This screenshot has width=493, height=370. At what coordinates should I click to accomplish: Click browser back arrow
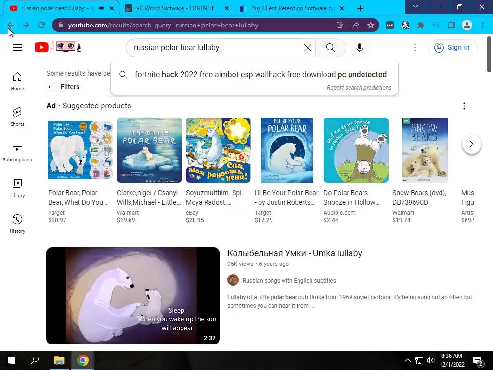click(x=11, y=25)
